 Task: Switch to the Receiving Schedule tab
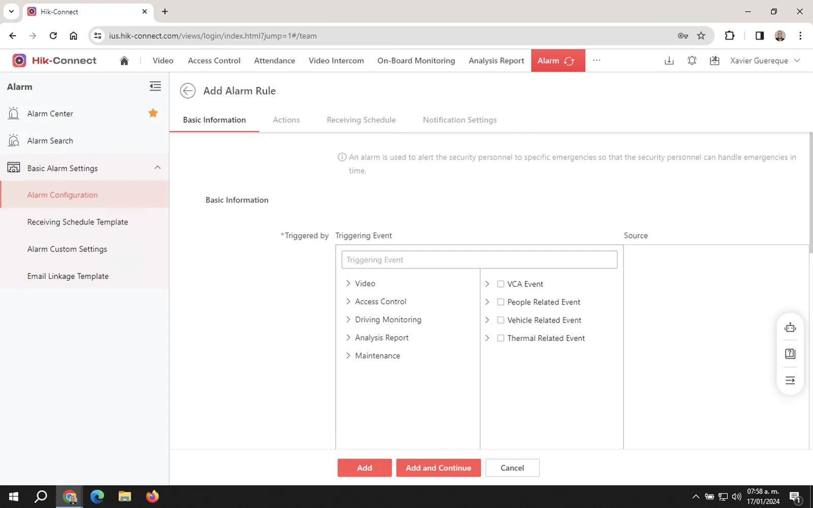point(361,120)
